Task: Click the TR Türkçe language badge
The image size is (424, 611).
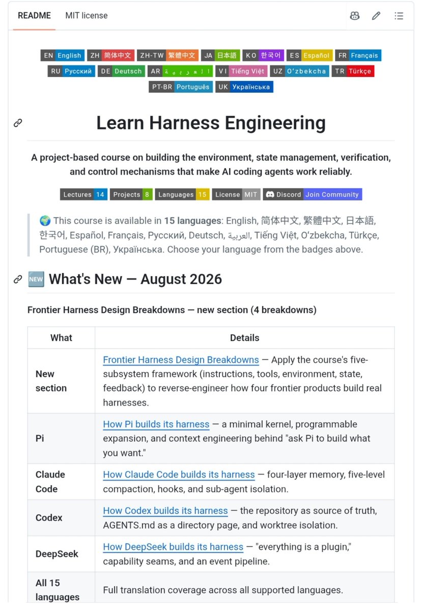Action: (353, 71)
